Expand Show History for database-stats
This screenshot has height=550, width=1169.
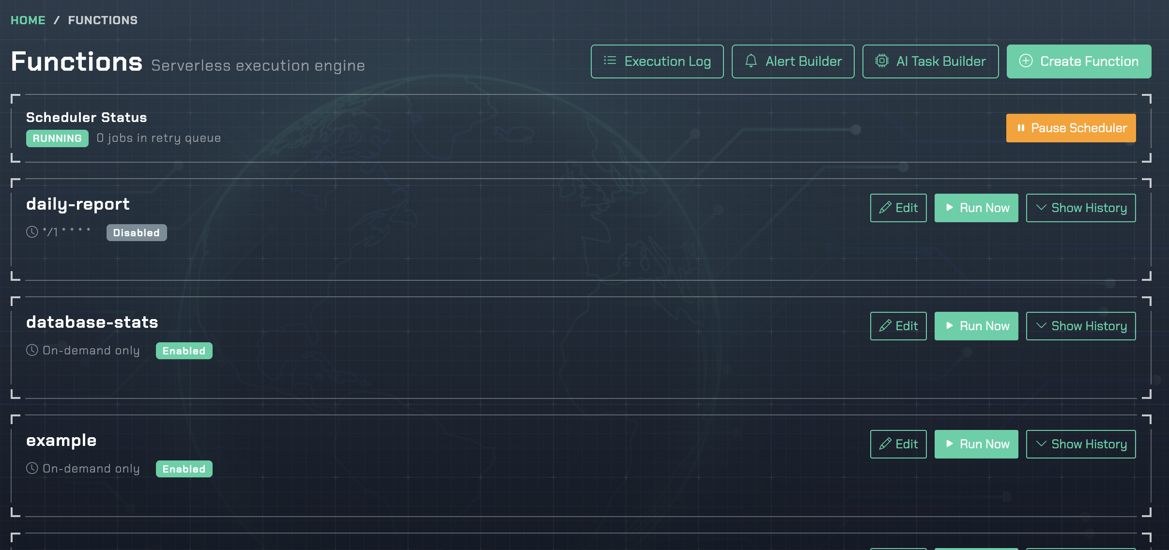point(1080,326)
